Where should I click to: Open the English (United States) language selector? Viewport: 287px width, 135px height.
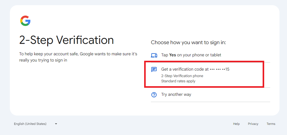click(30, 124)
